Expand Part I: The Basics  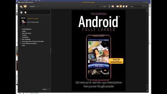pos(21,39)
